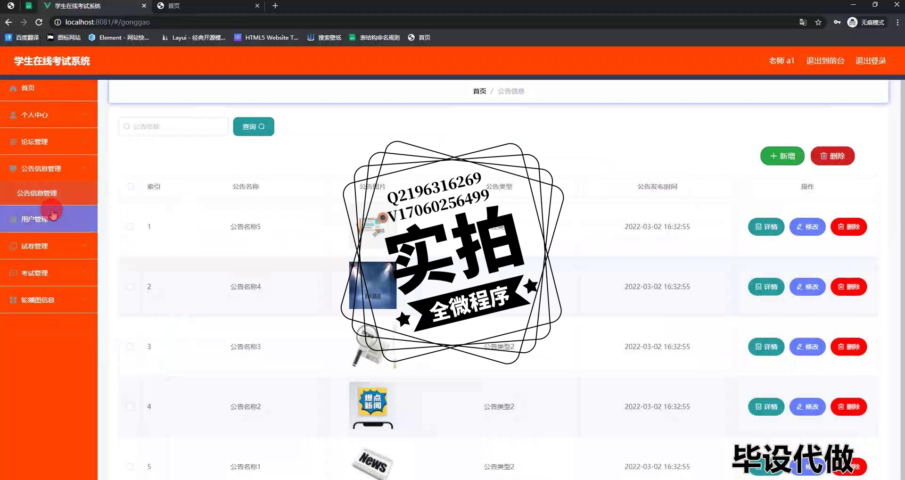Image resolution: width=905 pixels, height=480 pixels.
Task: Click the green 新增 button
Action: pos(782,156)
